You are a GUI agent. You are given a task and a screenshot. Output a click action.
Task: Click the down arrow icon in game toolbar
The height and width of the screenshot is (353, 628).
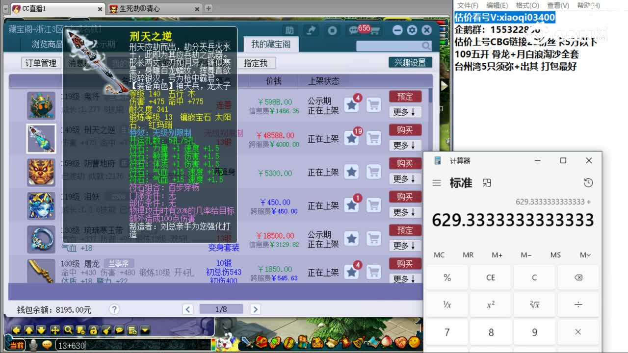coord(42,330)
